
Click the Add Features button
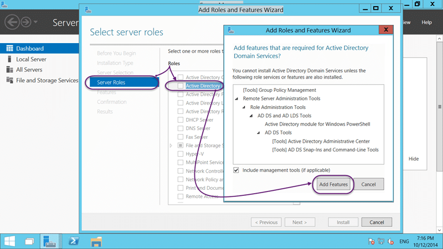tap(333, 184)
